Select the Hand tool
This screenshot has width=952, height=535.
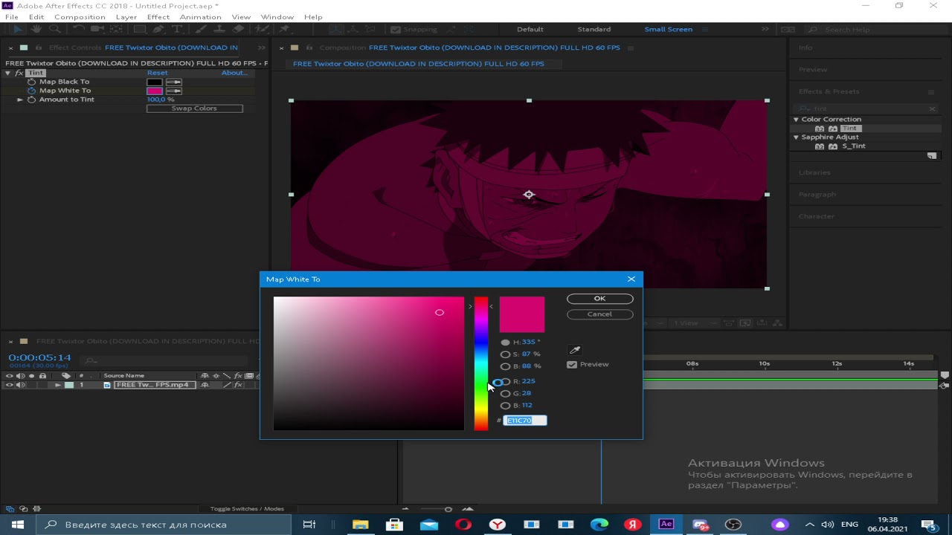click(x=36, y=29)
